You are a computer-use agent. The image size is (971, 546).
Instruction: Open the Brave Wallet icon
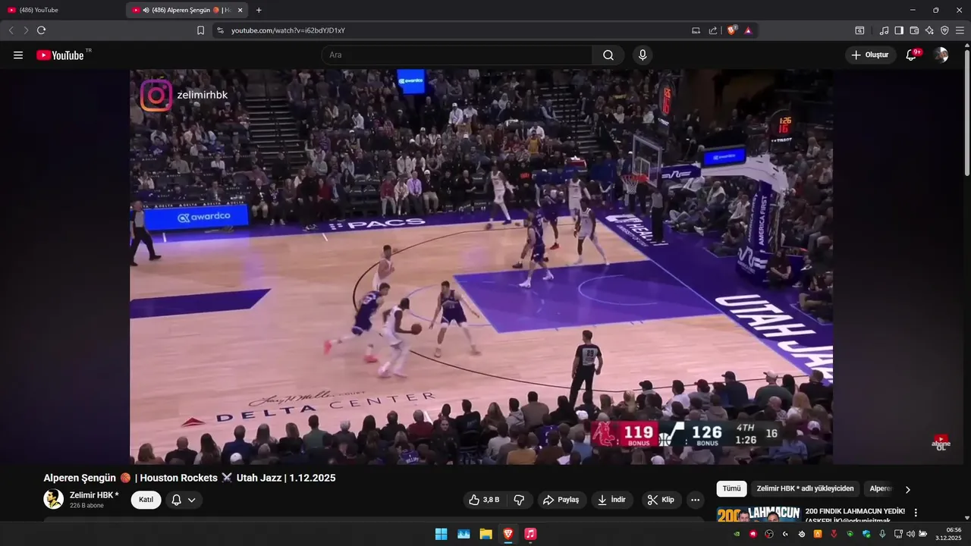click(914, 30)
